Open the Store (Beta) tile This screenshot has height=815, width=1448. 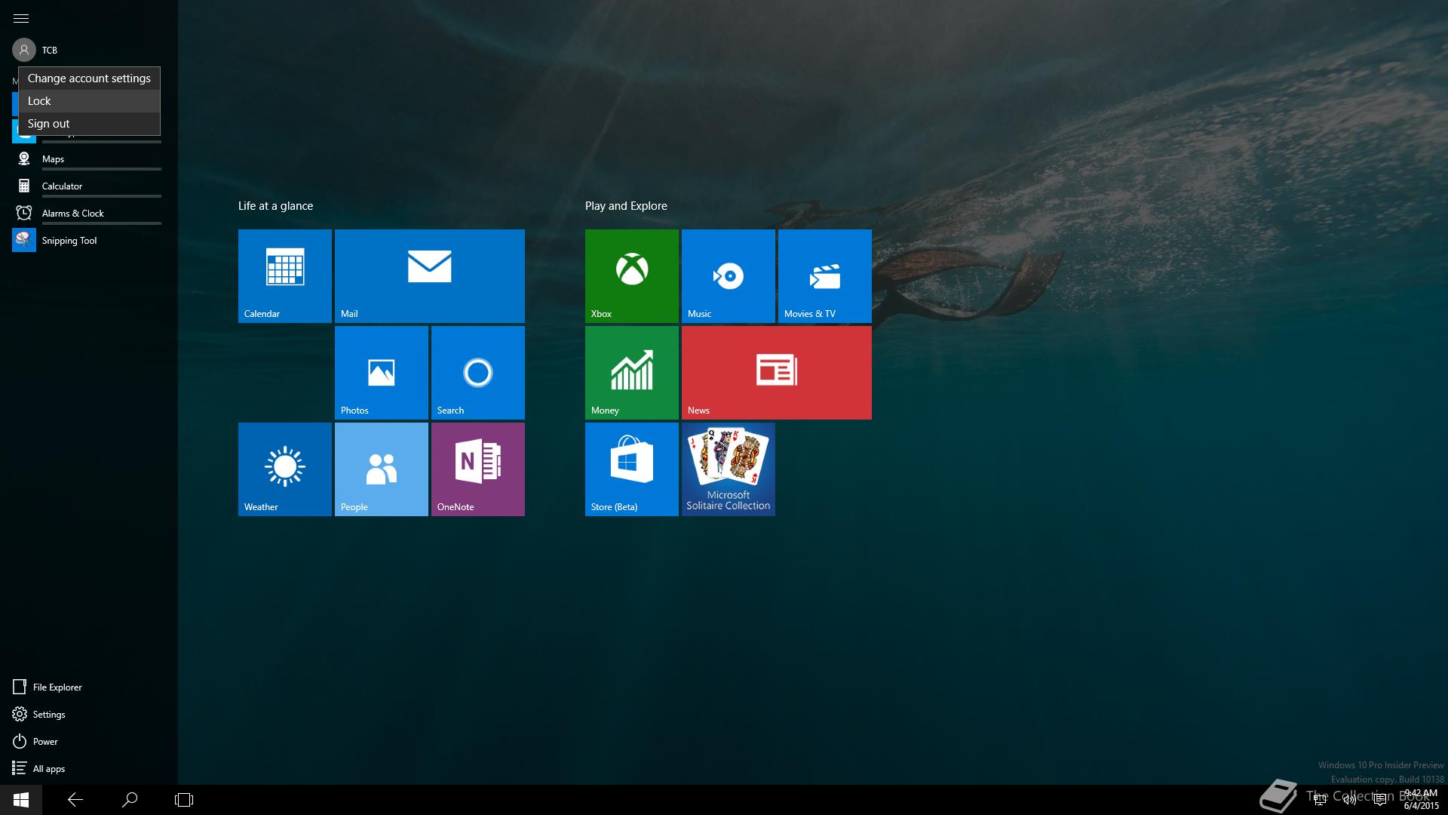point(631,469)
